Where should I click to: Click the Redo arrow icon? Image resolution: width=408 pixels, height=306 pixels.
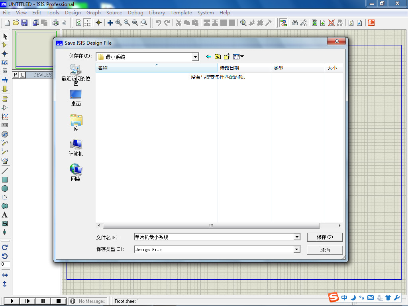click(167, 23)
